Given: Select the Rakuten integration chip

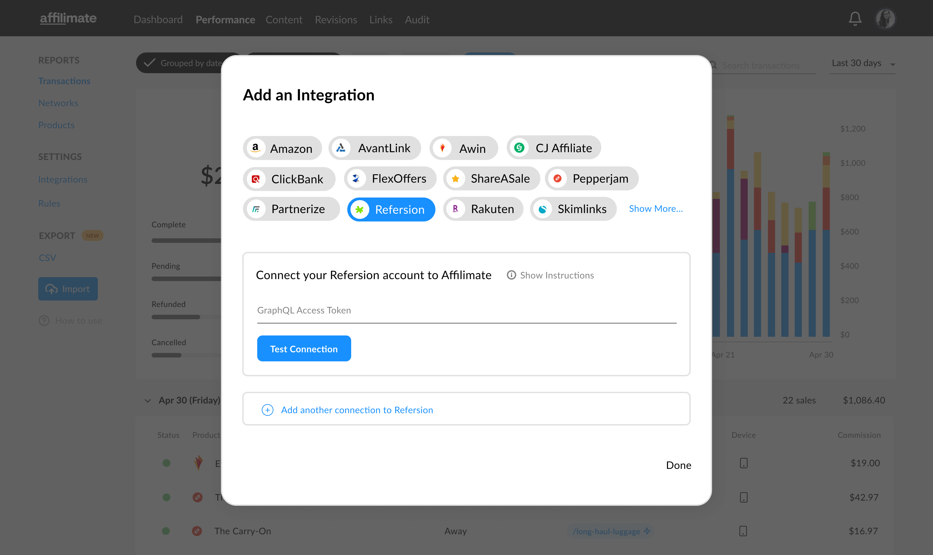Looking at the screenshot, I should 483,209.
